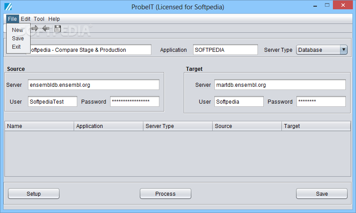Click the Application text field

click(225, 50)
